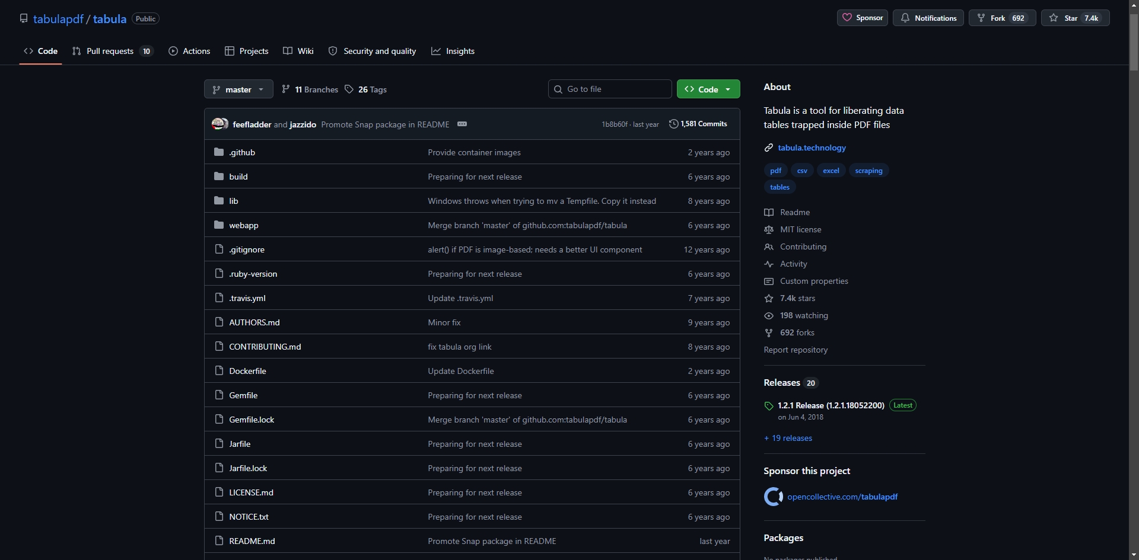Click the Sponsor button
1139x560 pixels.
coord(863,18)
